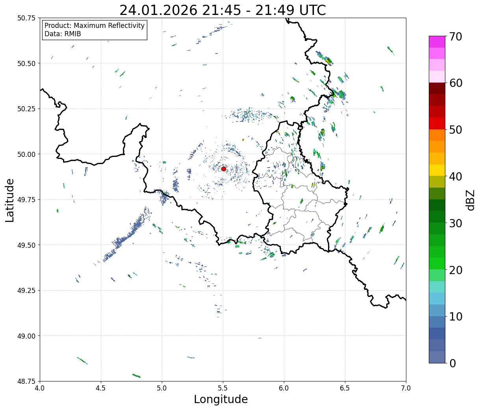Click latitude tick label 49.75

26,200
